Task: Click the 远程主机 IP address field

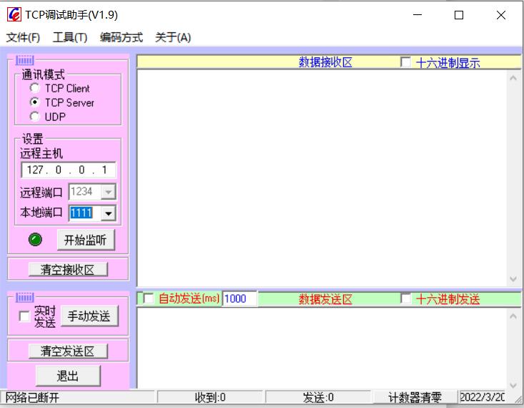Action: (x=68, y=170)
